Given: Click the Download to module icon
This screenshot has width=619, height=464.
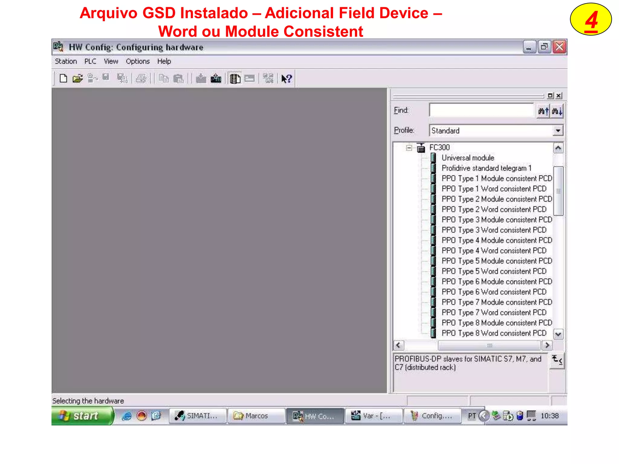Looking at the screenshot, I should point(201,79).
